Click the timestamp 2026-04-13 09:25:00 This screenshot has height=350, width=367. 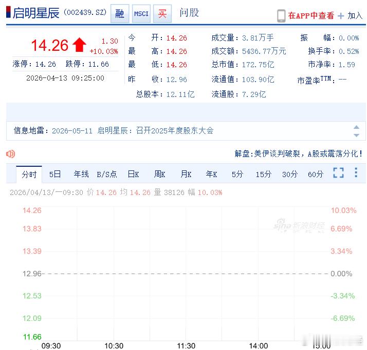tap(65, 78)
